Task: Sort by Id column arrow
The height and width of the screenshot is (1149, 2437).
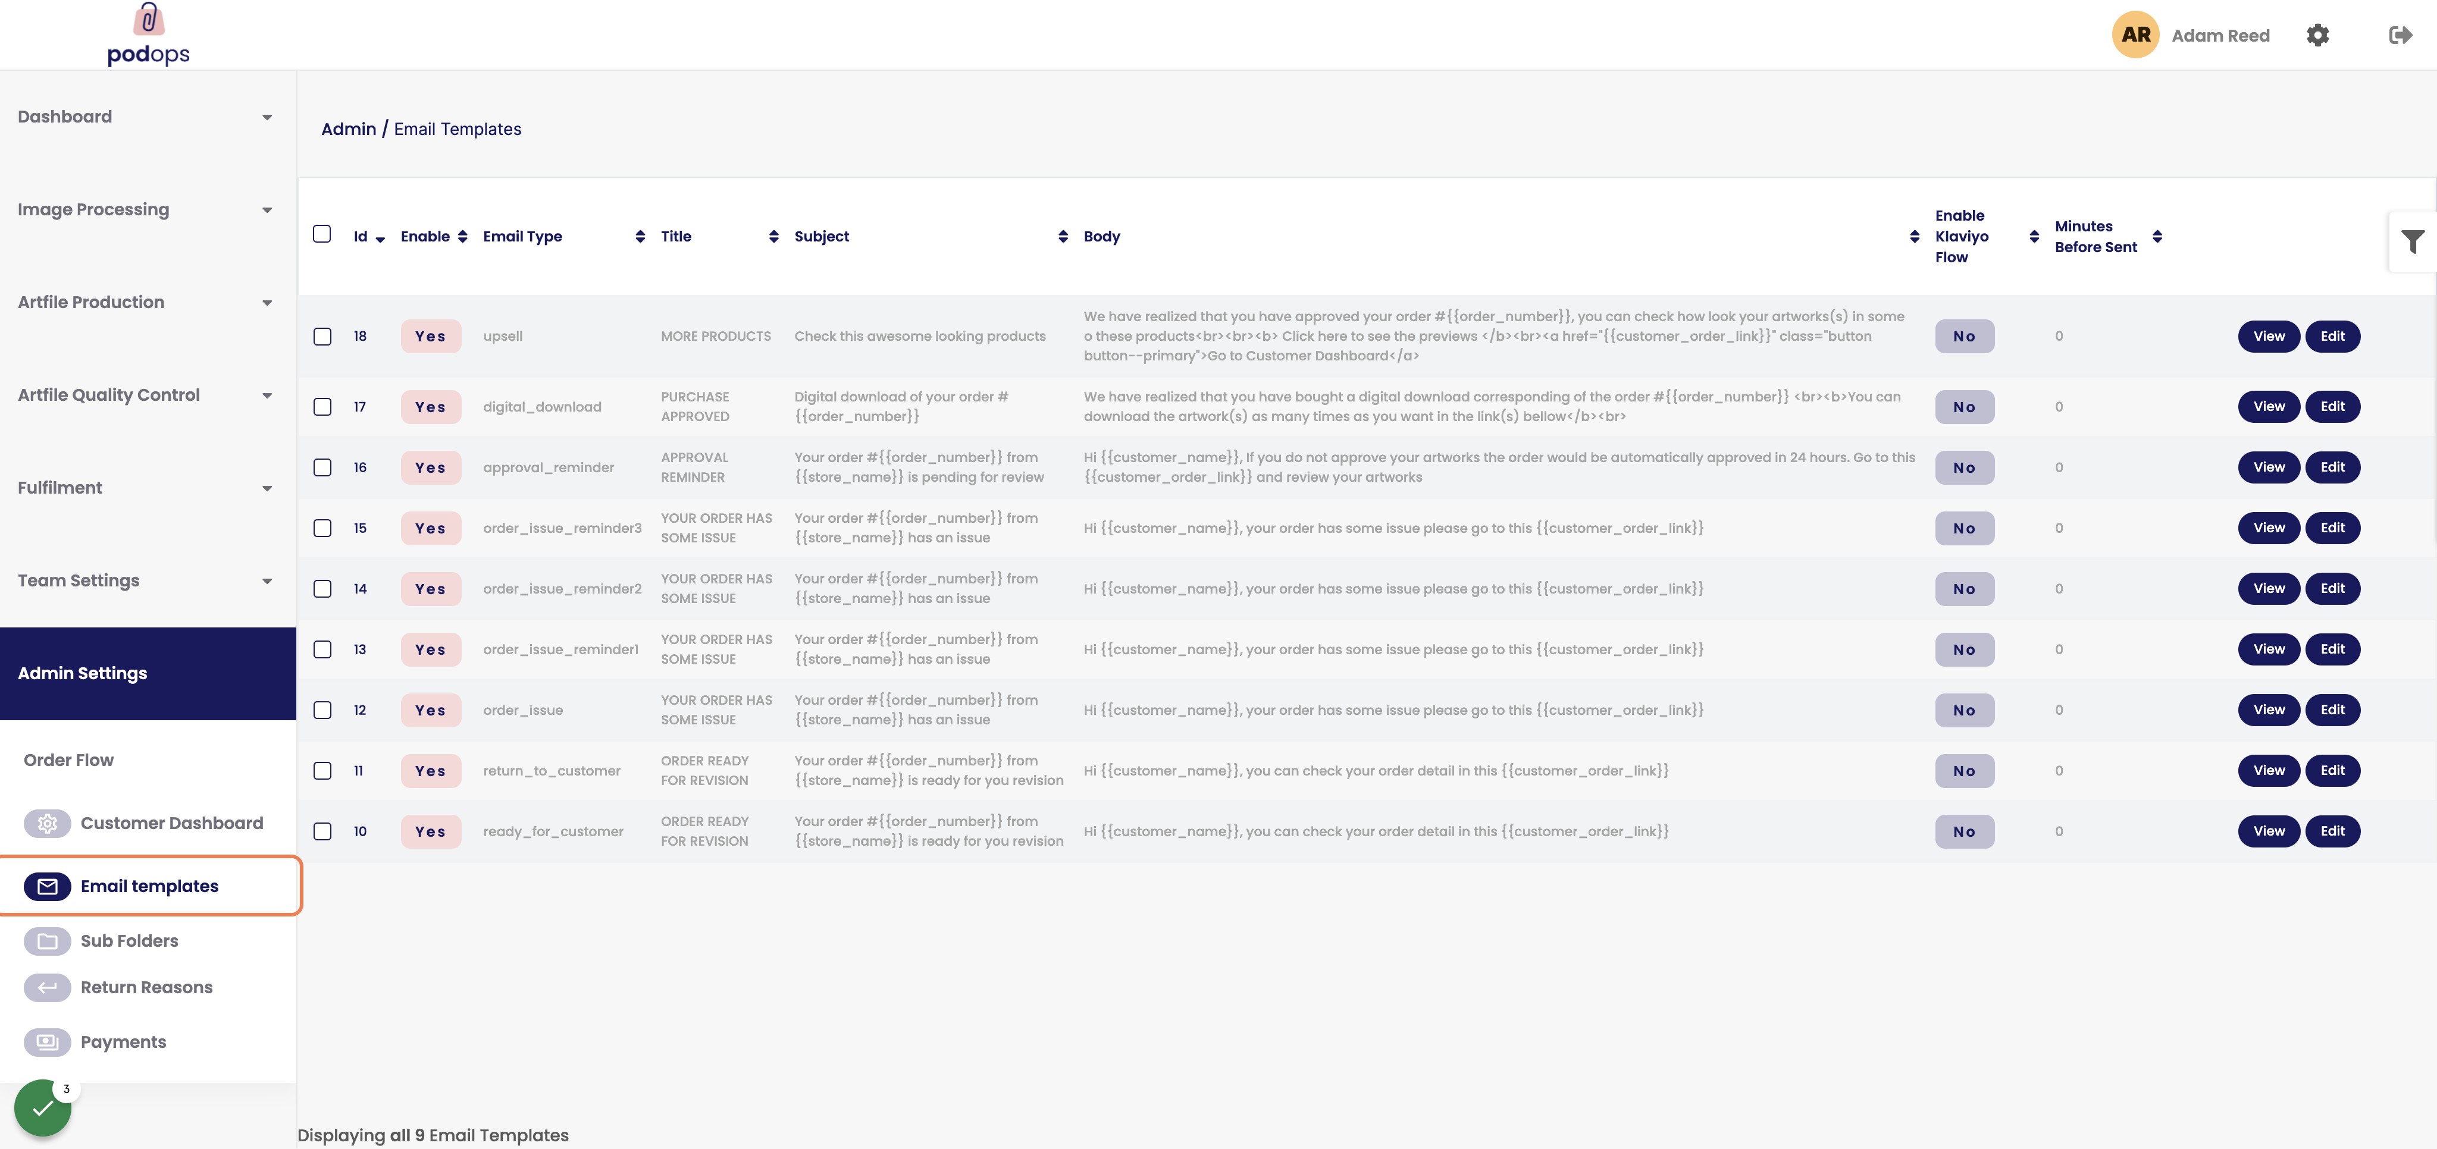Action: (380, 239)
